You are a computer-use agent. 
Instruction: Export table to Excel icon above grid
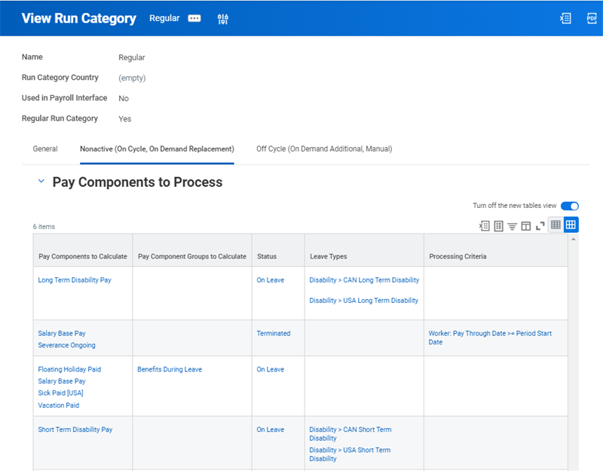click(484, 225)
